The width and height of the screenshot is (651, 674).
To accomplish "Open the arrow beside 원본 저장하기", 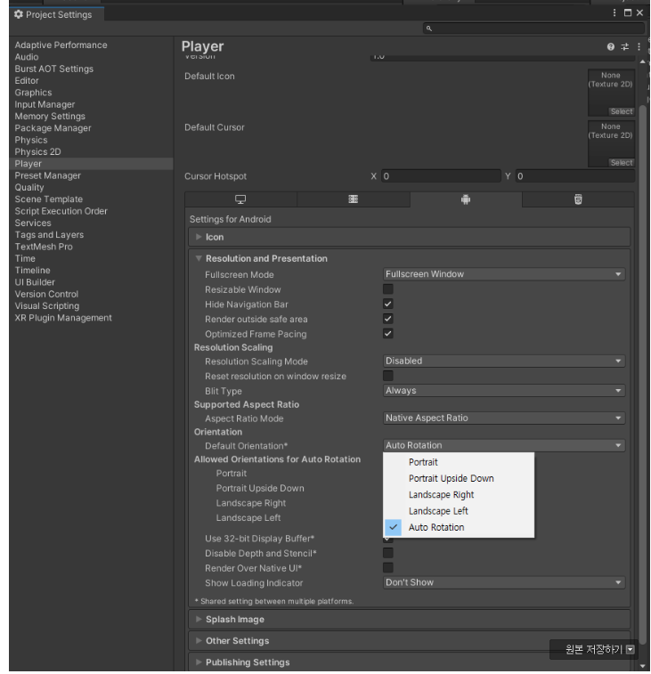I will point(631,649).
